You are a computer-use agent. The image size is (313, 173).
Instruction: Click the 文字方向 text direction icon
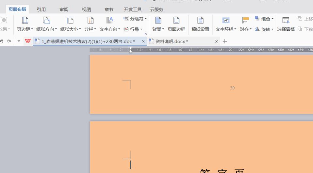coord(110,20)
